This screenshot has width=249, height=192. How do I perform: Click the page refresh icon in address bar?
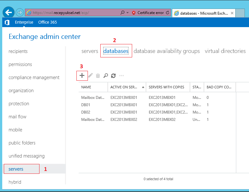coord(167,13)
